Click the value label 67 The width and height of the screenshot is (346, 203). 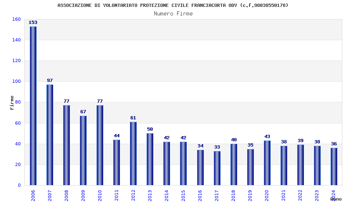[x=83, y=112]
